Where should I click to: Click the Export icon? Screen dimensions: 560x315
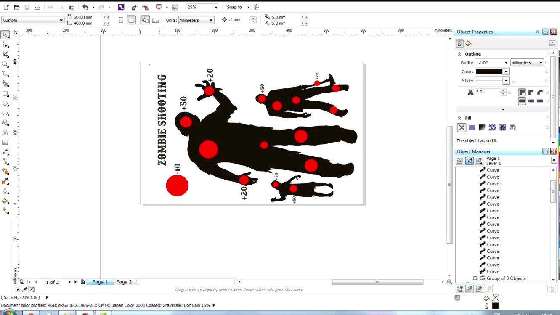145,7
